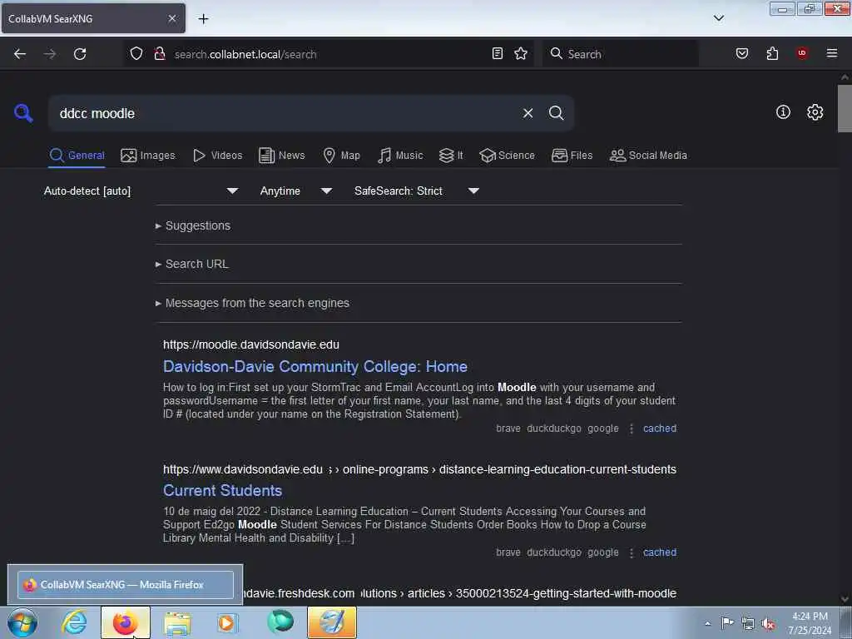Open Windows Media Player taskbar icon

(227, 622)
